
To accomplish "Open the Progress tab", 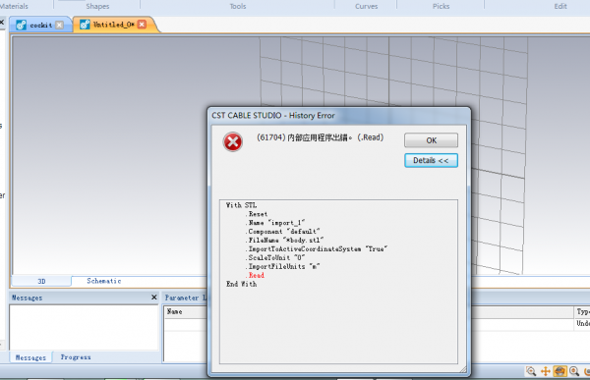I will click(76, 357).
